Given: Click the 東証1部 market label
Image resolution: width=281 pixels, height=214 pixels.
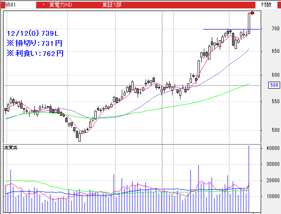Looking at the screenshot, I should [112, 4].
